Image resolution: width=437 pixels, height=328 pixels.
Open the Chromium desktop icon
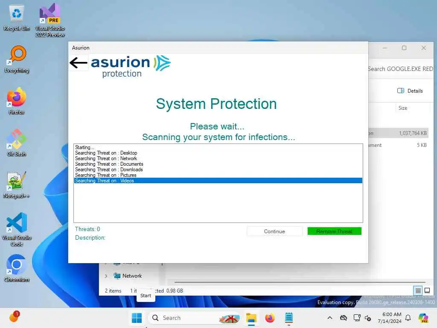point(17,268)
